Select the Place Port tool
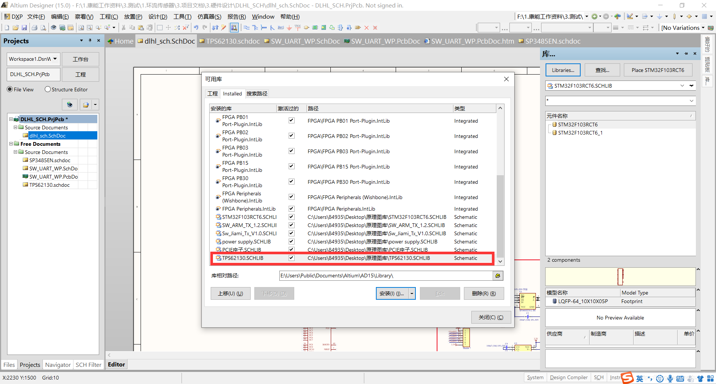The height and width of the screenshot is (384, 716). (358, 28)
